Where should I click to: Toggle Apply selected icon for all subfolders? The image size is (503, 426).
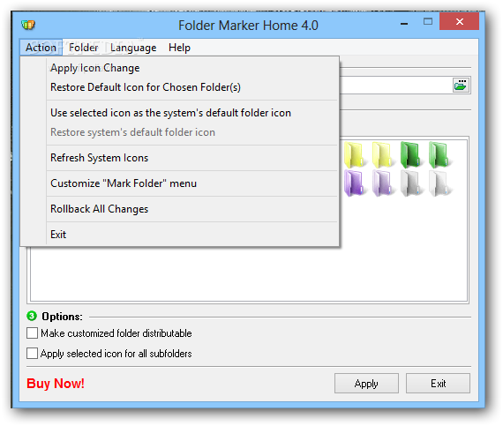pos(32,354)
